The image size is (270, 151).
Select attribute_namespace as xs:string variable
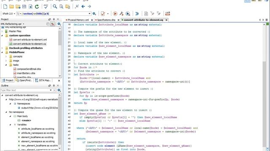point(38,133)
